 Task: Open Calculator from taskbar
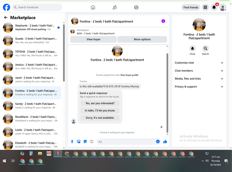tap(31, 153)
